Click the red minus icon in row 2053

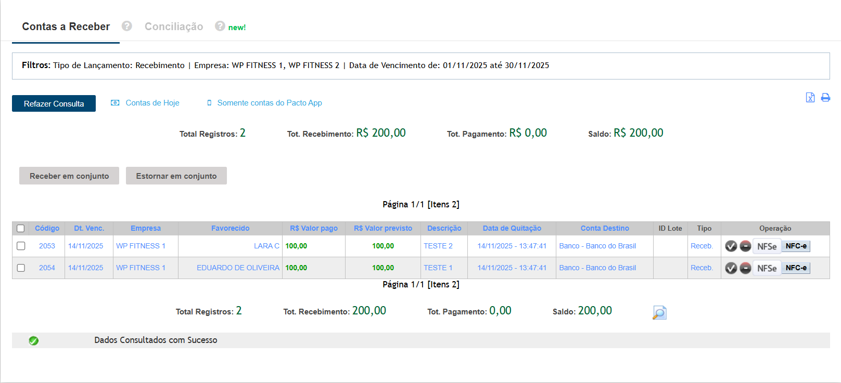tap(745, 246)
